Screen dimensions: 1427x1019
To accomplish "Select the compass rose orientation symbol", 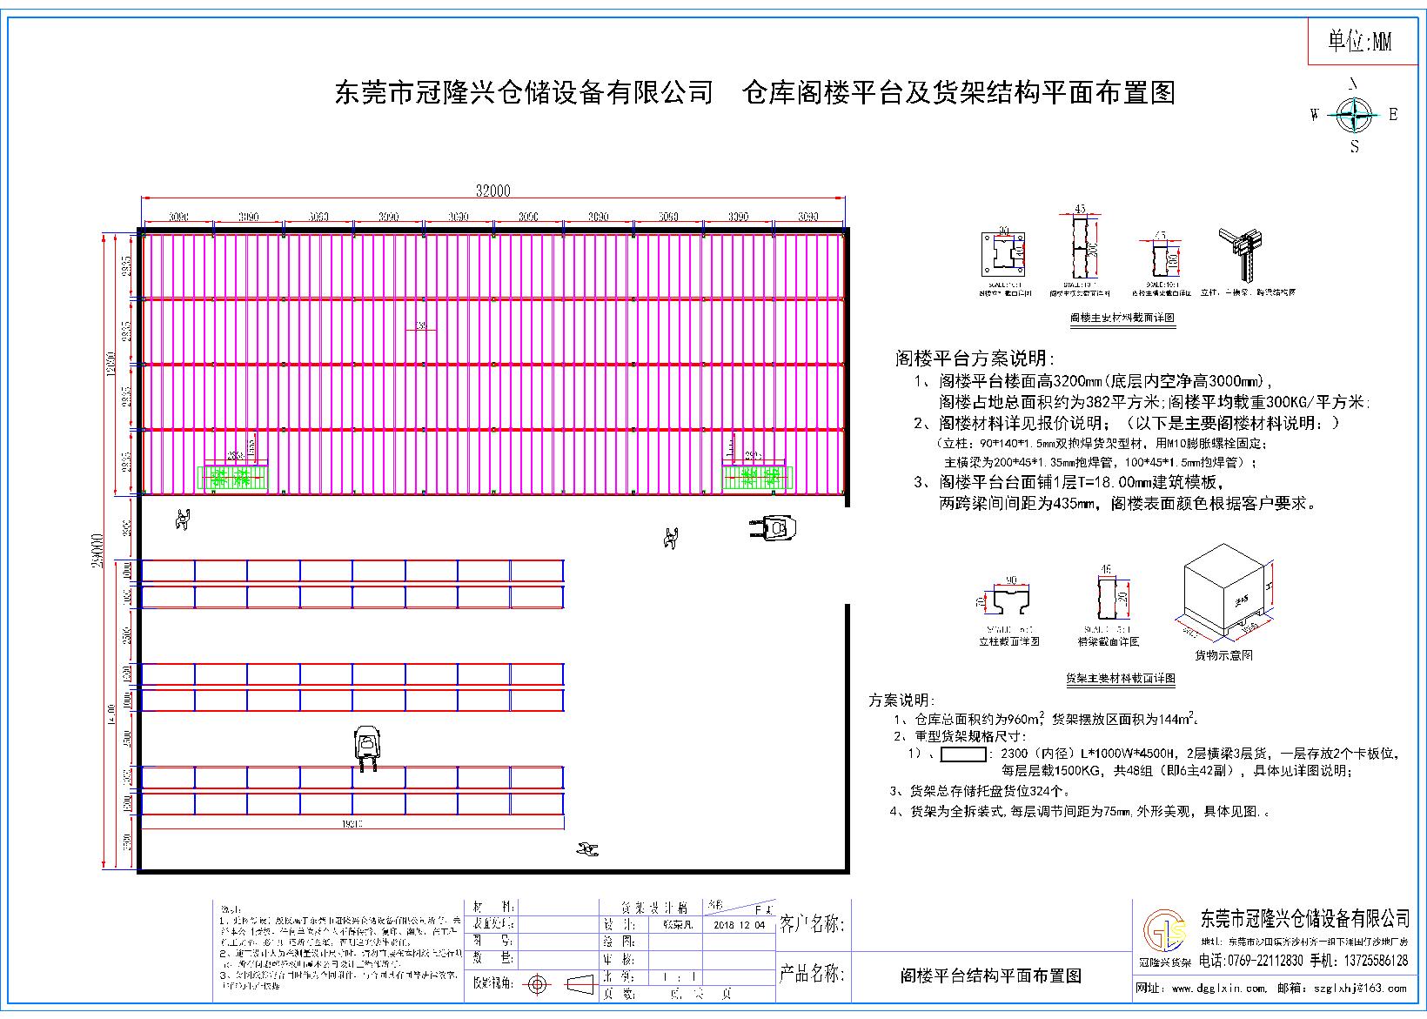I will tap(1355, 114).
